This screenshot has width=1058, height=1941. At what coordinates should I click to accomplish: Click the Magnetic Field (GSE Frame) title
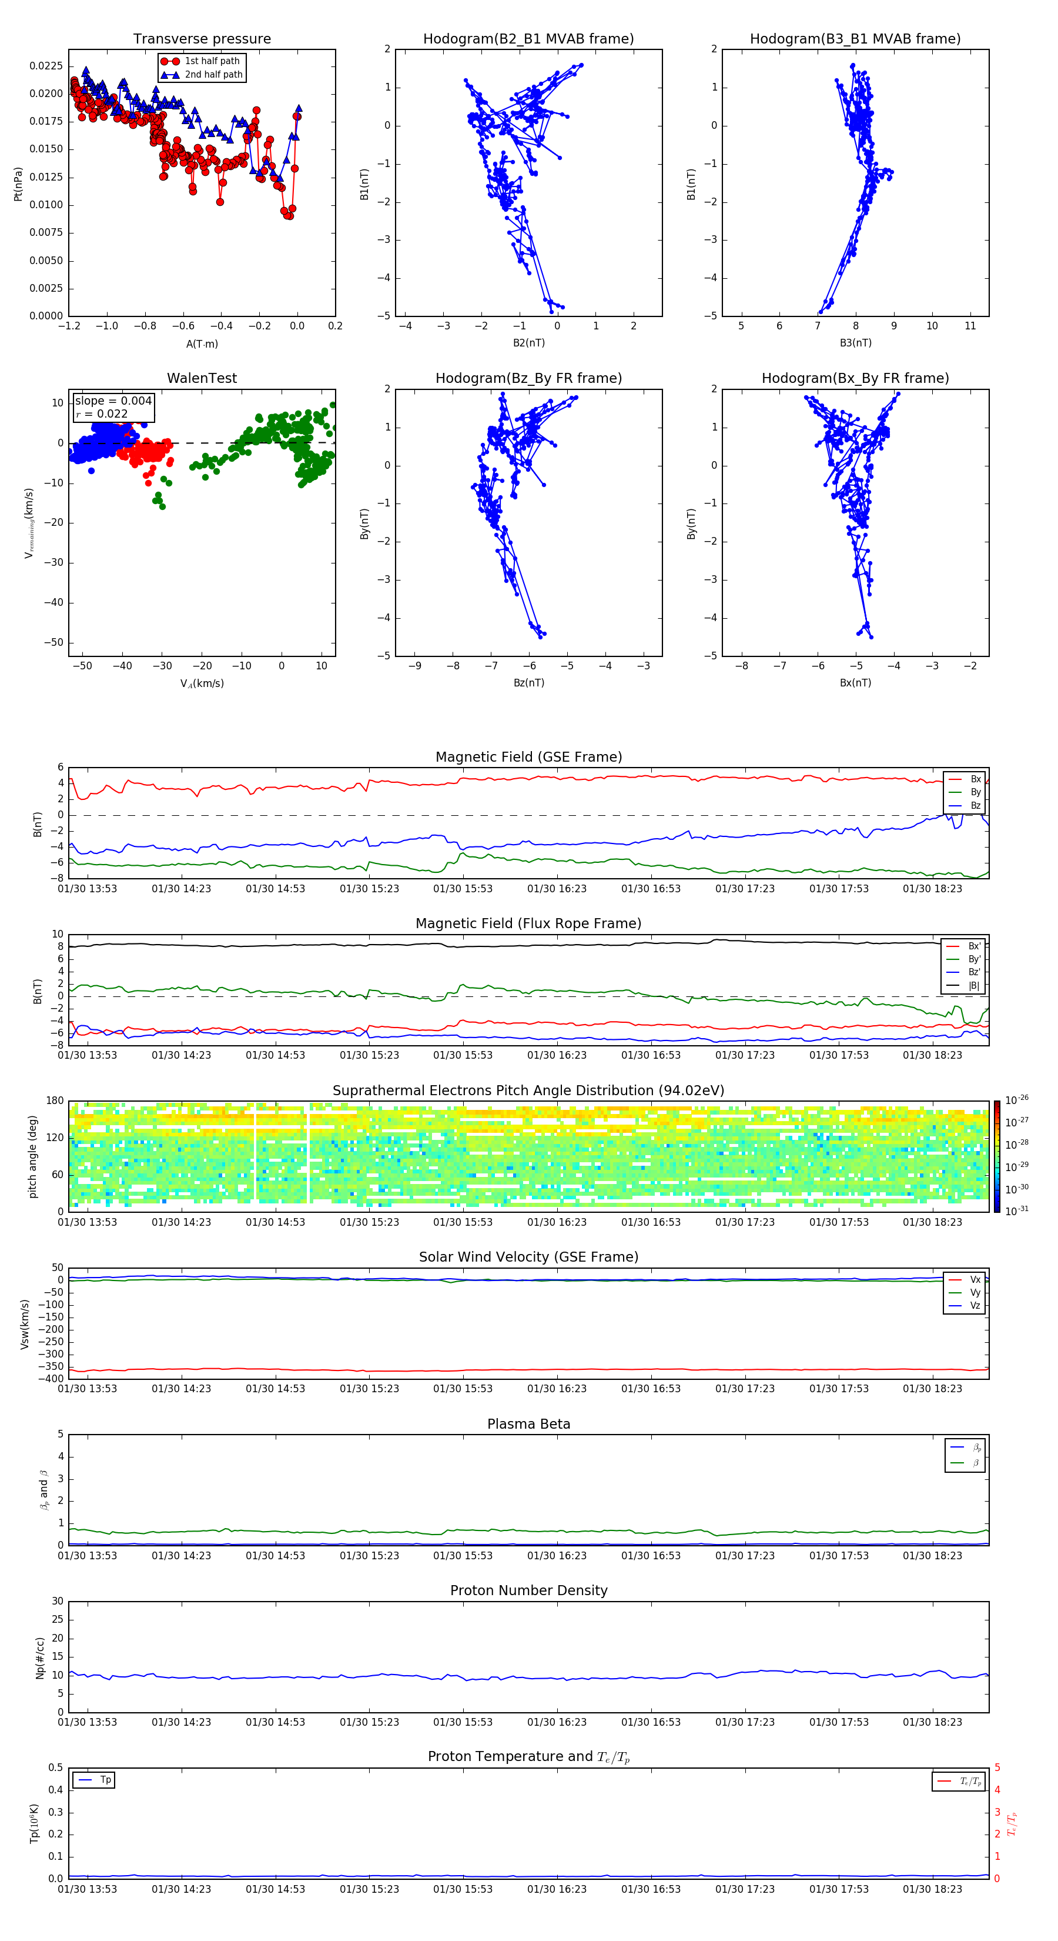pos(528,757)
